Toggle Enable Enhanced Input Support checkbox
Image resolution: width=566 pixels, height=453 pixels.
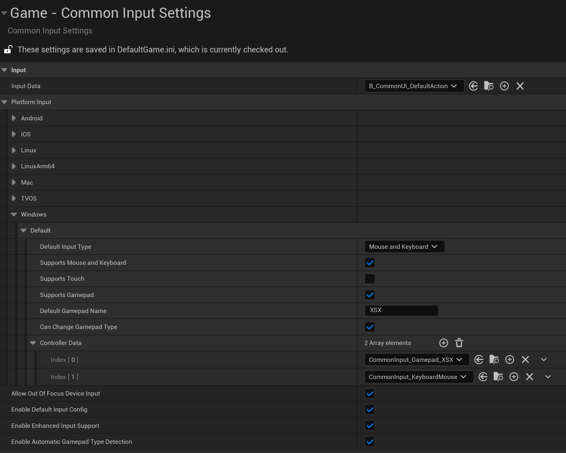[x=370, y=426]
